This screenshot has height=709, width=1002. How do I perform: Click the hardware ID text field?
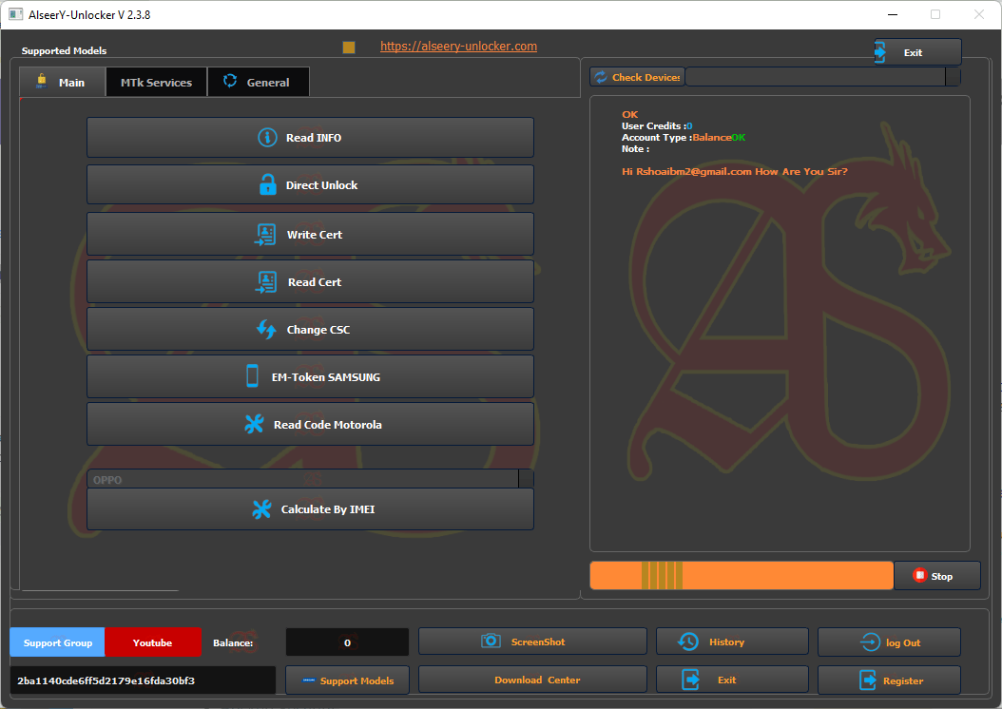point(143,680)
